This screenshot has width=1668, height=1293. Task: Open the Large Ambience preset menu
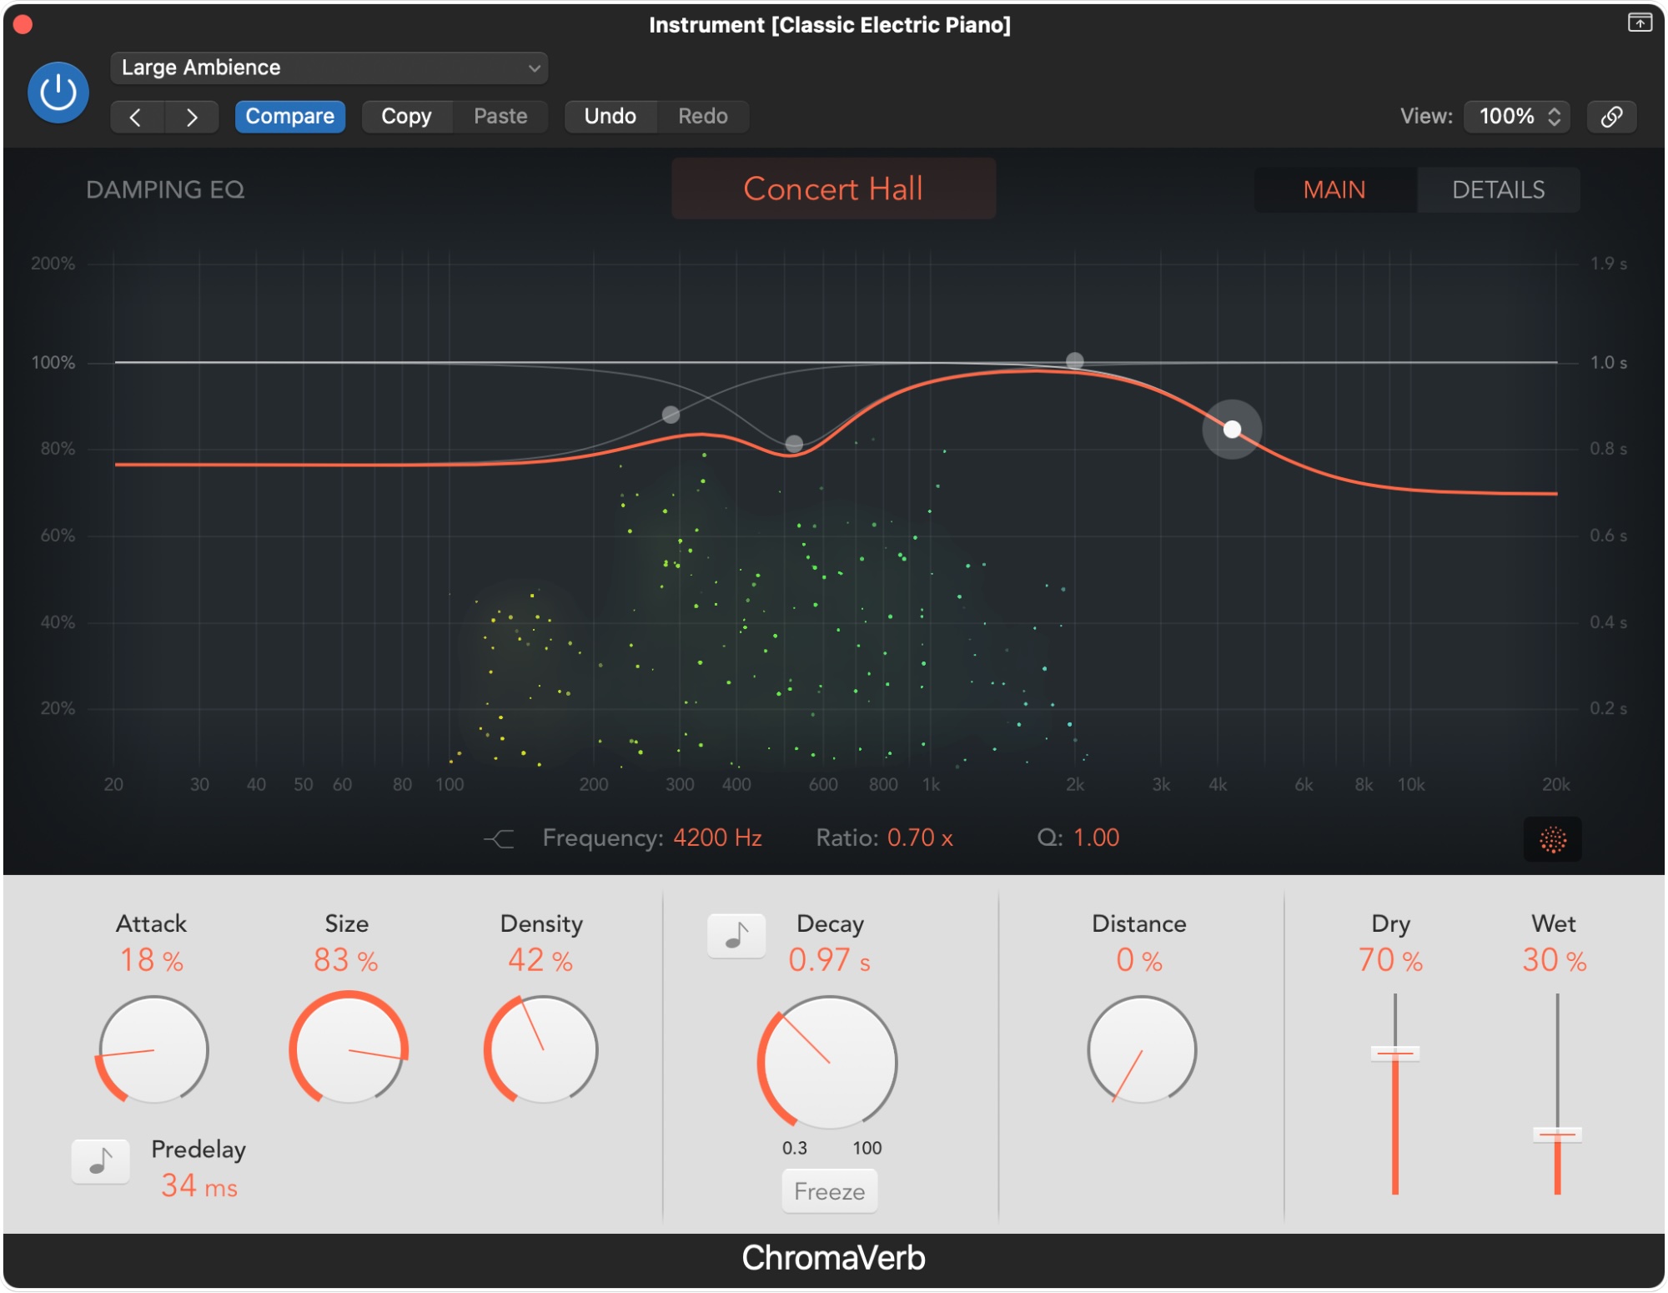[329, 68]
